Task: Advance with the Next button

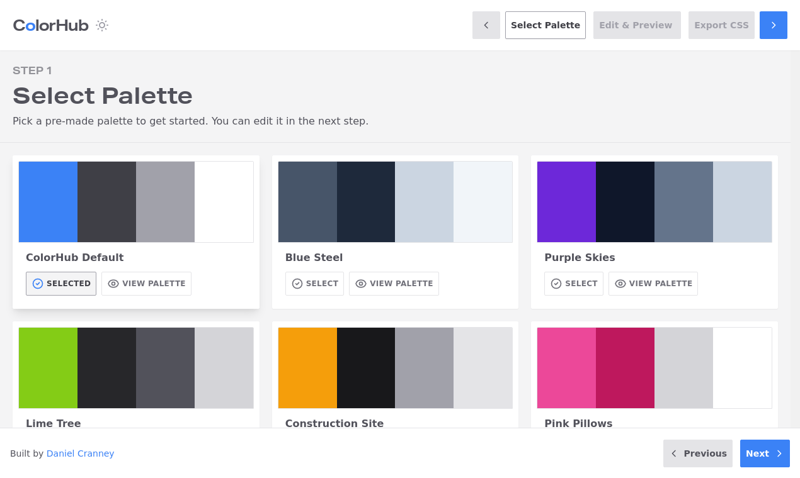Action: [764, 453]
